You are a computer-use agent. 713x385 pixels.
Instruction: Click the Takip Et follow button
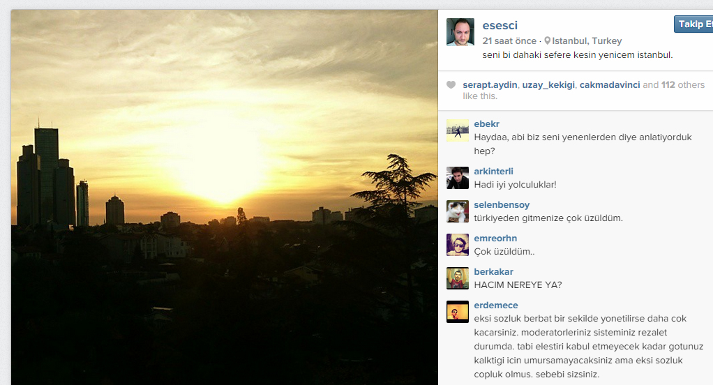click(693, 24)
